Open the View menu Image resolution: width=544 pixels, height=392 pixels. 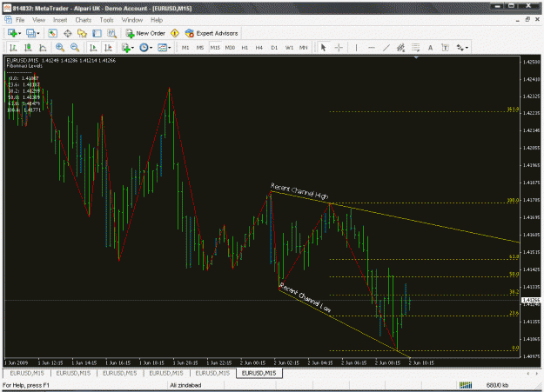[x=39, y=20]
